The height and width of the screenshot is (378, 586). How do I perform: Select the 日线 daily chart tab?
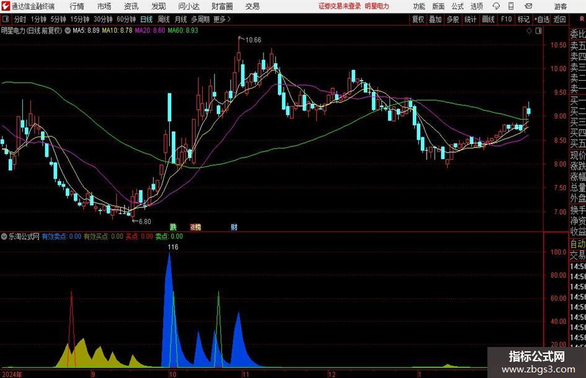(146, 19)
